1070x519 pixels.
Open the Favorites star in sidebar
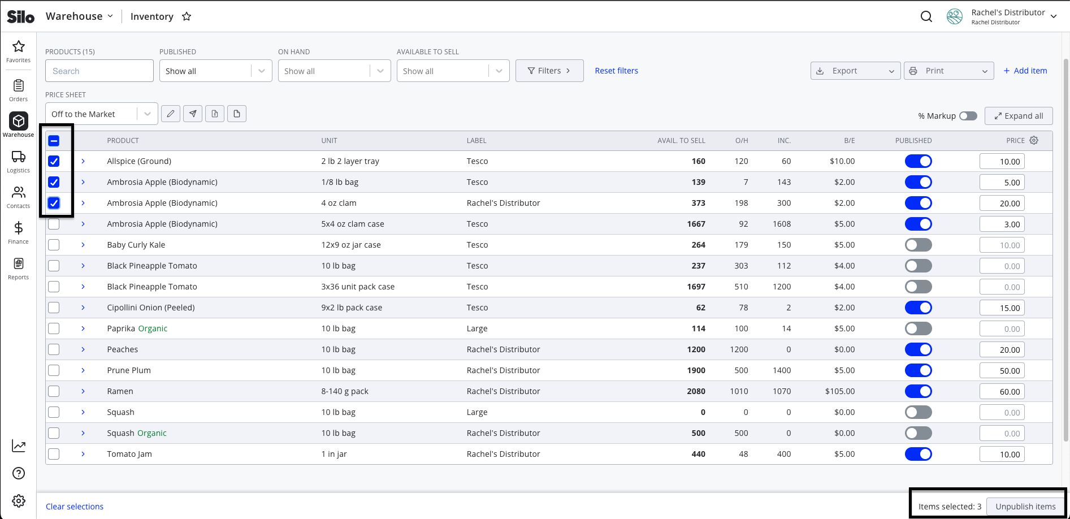(18, 46)
